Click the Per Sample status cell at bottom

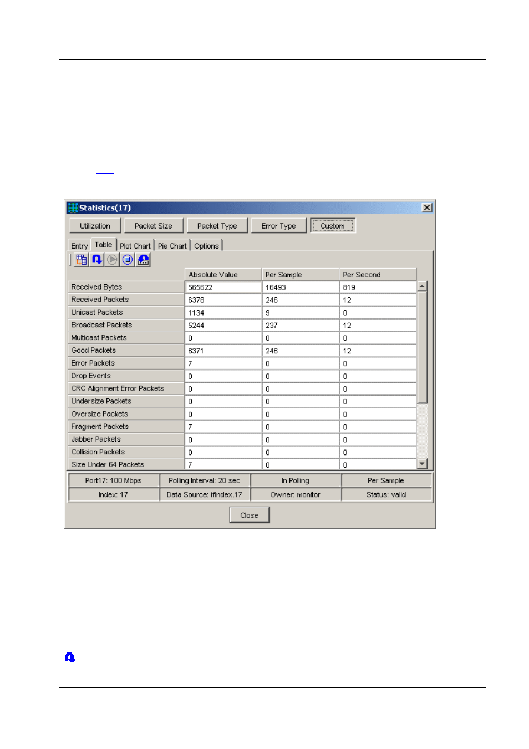pyautogui.click(x=386, y=480)
